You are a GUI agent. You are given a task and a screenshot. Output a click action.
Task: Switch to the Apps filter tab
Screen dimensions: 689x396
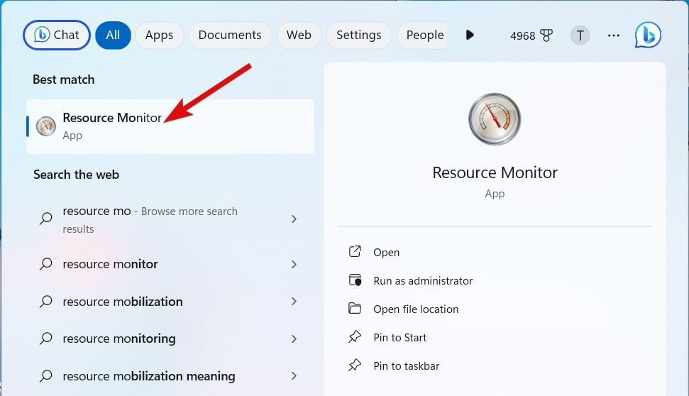coord(159,35)
